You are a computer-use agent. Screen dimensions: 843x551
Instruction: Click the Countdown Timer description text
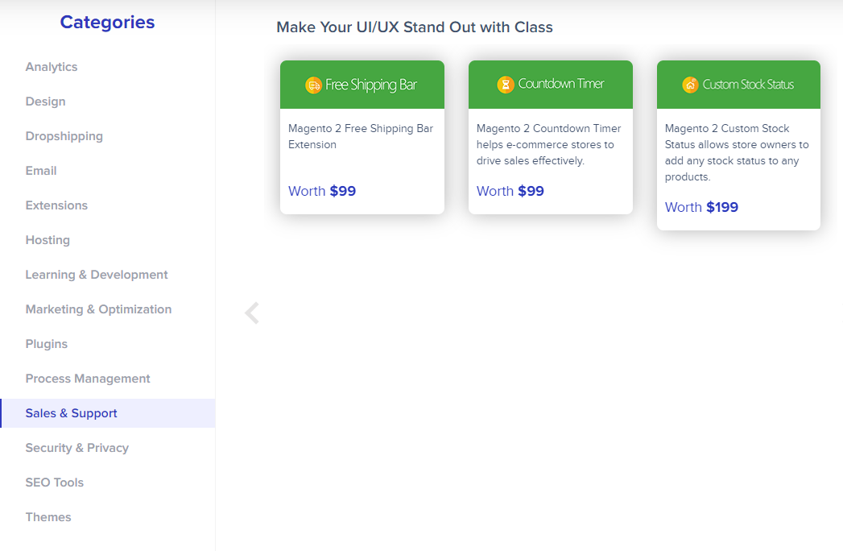549,144
